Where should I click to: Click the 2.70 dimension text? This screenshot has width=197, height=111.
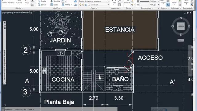[x=94, y=98]
